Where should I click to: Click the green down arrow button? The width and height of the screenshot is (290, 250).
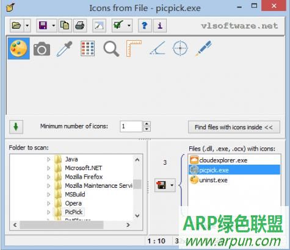16,127
